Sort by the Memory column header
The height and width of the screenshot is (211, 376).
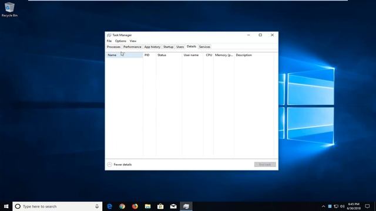pos(224,55)
